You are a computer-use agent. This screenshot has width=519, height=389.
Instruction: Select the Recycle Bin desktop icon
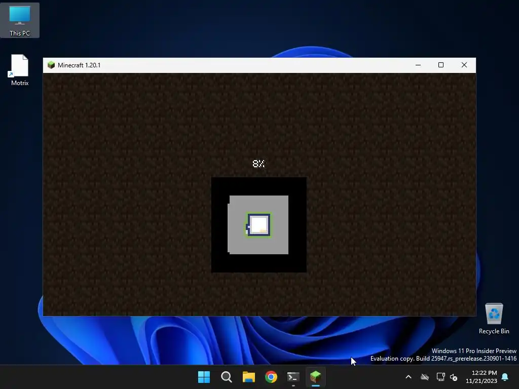[494, 319]
